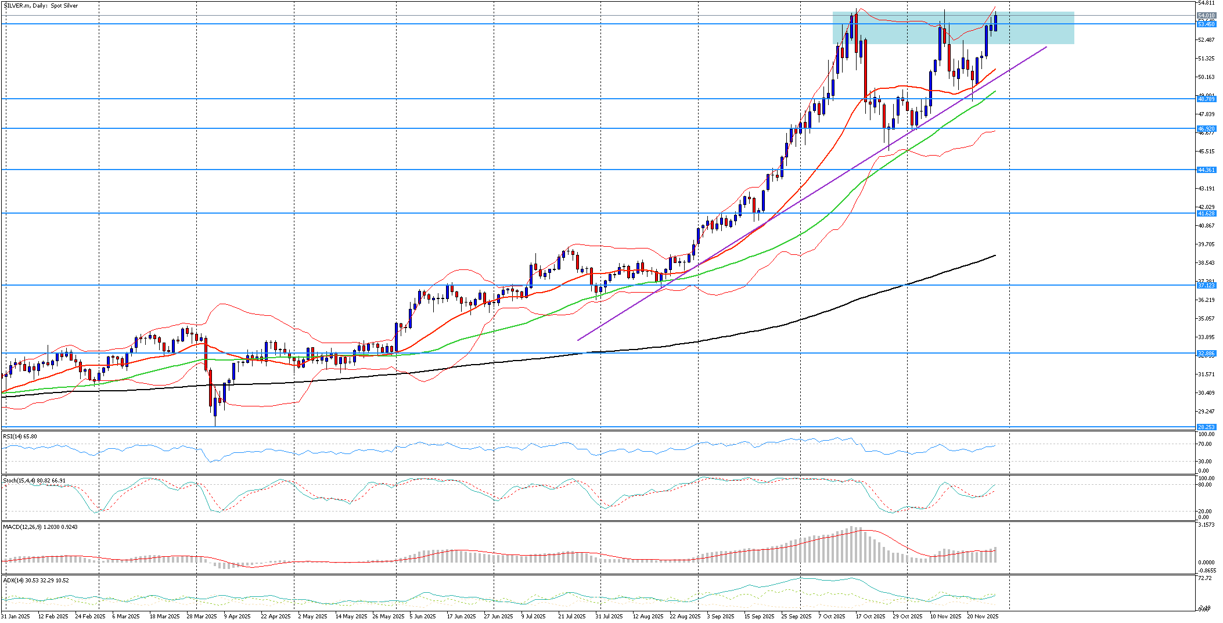This screenshot has height=623, width=1223.
Task: Click the 28.253 horizontal level price label
Action: (x=1206, y=427)
